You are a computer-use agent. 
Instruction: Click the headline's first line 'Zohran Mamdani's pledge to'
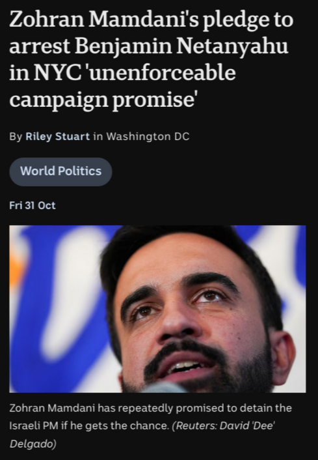point(151,20)
